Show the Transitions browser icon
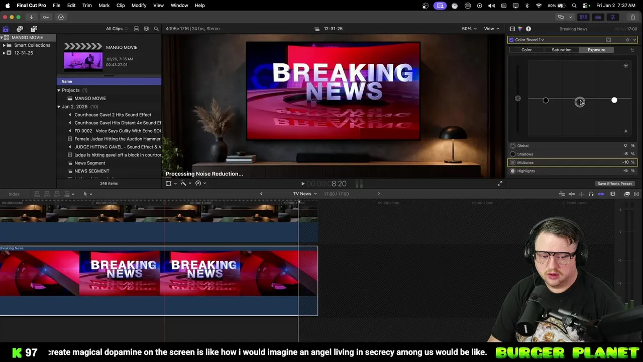Viewport: 643px width, 362px height. tap(636, 194)
